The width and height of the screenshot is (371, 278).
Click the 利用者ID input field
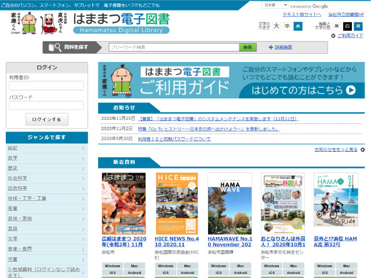click(x=46, y=86)
